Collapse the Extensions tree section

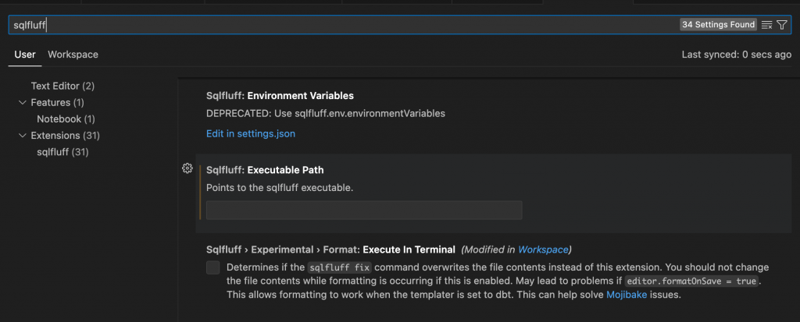click(x=22, y=136)
